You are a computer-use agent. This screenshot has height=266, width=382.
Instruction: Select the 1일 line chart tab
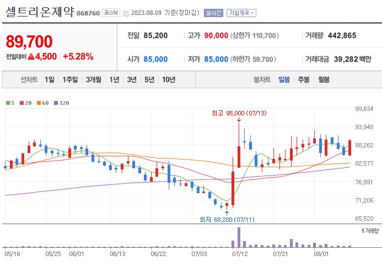(50, 79)
